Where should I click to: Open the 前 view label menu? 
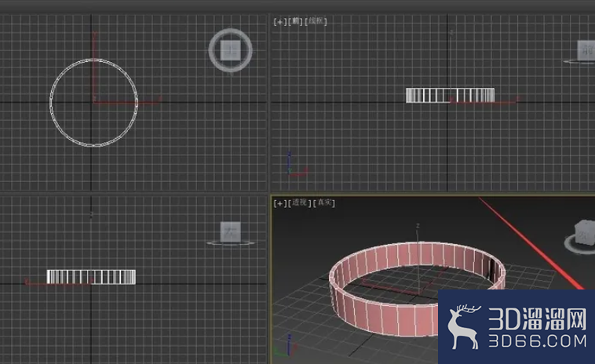296,22
